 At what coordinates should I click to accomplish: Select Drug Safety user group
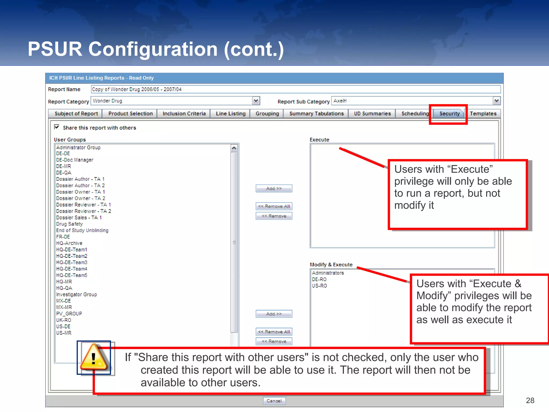[x=69, y=224]
